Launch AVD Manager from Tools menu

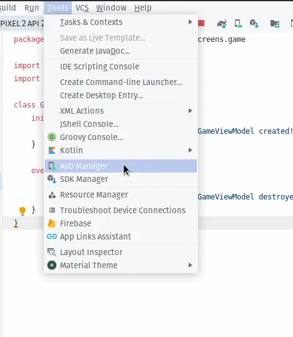[x=121, y=166]
